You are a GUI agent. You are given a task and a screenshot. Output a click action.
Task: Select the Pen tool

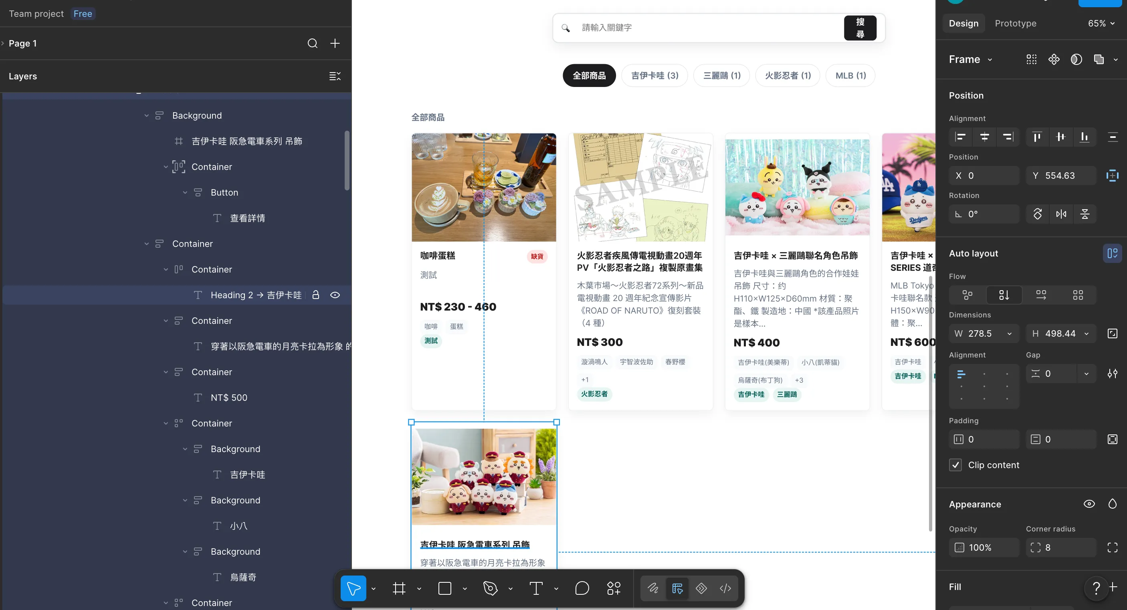click(491, 588)
